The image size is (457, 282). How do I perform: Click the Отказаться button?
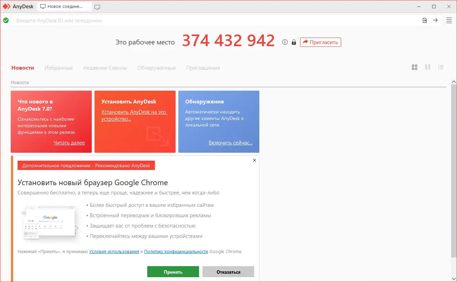228,272
